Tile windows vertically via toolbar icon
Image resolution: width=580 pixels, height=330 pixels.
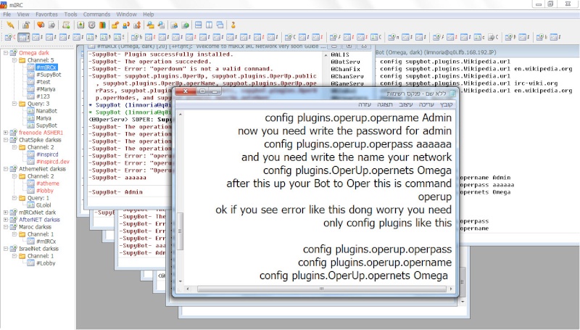point(209,25)
